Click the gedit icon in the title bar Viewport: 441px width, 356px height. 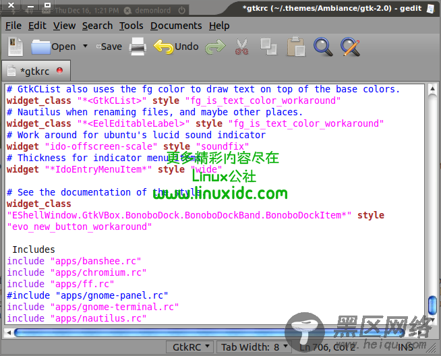click(431, 9)
